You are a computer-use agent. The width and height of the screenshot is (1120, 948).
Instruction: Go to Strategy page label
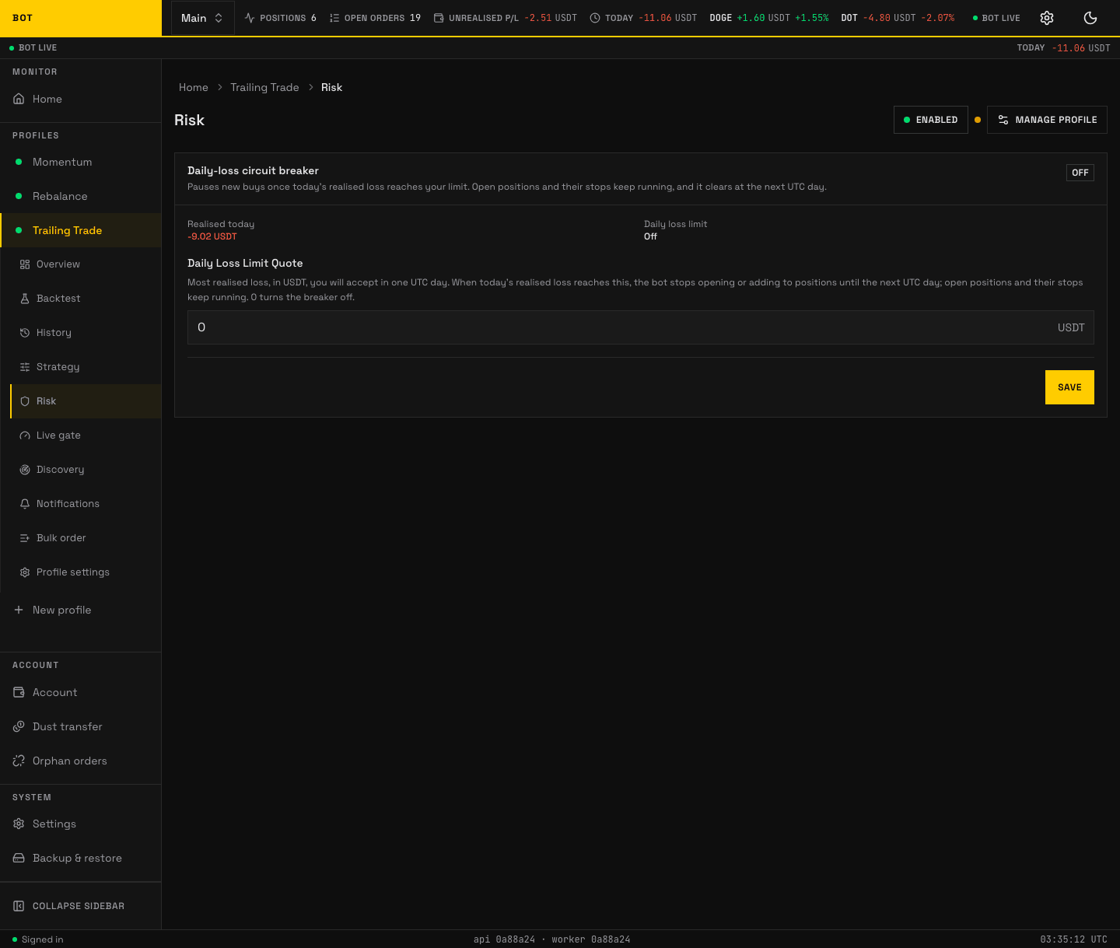(x=58, y=367)
